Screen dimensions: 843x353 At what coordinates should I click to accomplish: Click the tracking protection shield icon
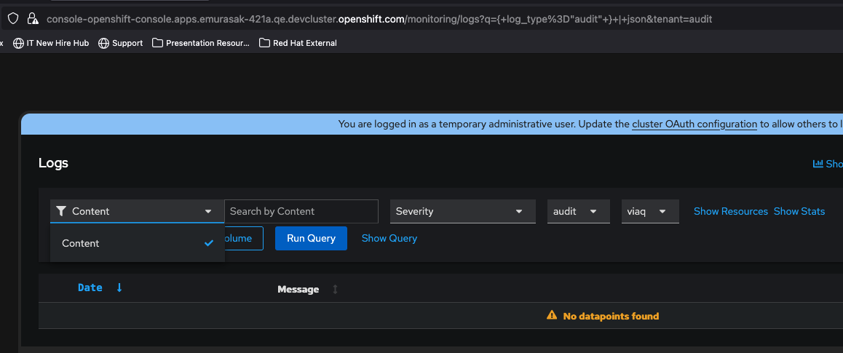(13, 19)
